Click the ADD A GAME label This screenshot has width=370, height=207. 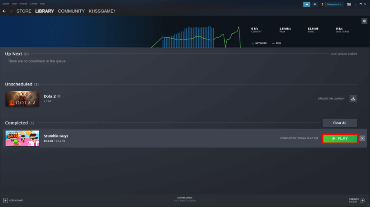click(x=16, y=200)
